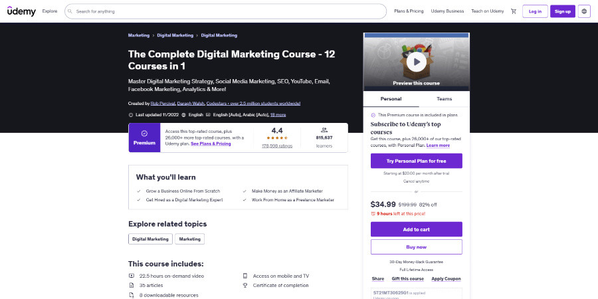Click the 30-Day Money-Back Guarantee text

tap(416, 262)
